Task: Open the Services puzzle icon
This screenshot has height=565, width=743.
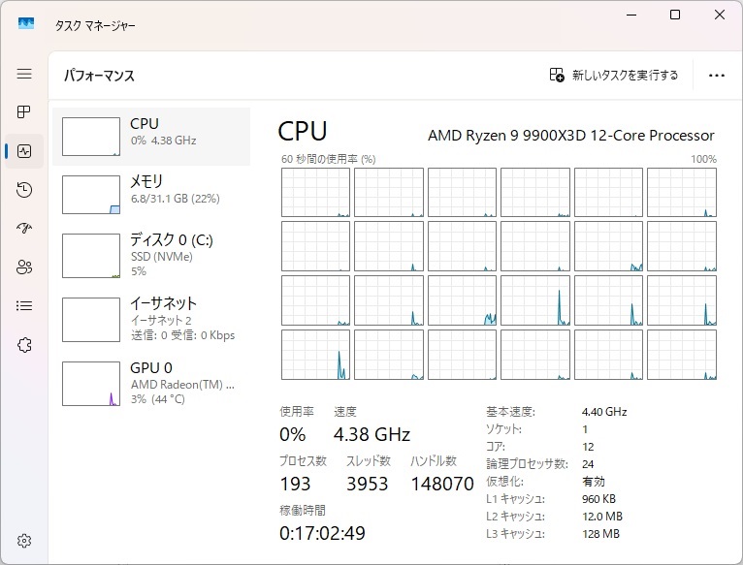Action: [24, 345]
